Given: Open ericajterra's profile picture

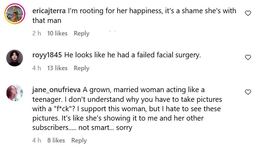Looking at the screenshot, I should (x=15, y=14).
